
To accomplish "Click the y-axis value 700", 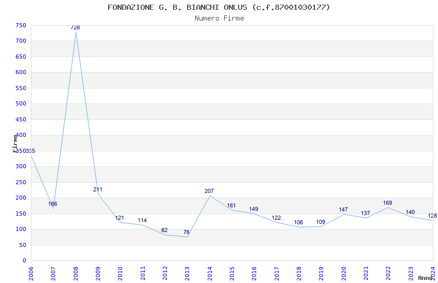I will click(21, 41).
